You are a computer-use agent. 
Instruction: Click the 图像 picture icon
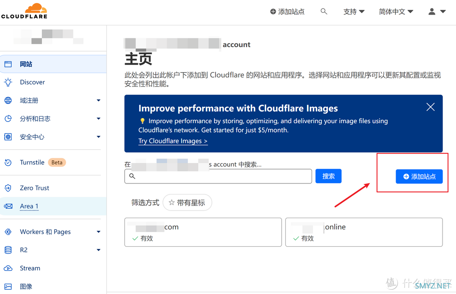(x=8, y=286)
